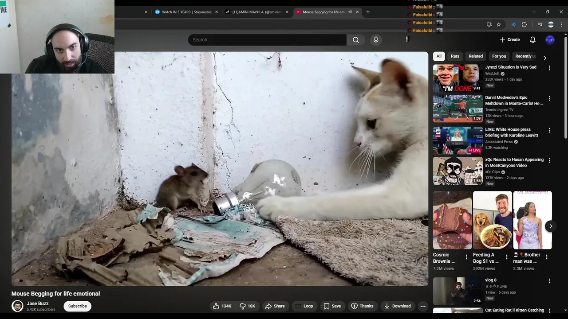
Task: Open options for vlog 8 video
Action: tap(549, 281)
